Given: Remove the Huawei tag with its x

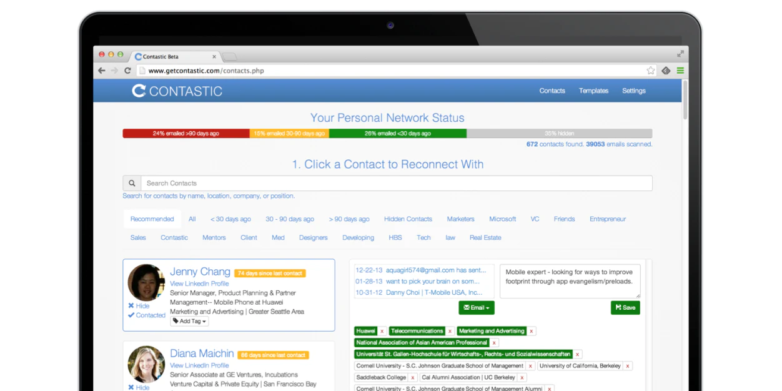Looking at the screenshot, I should [382, 331].
